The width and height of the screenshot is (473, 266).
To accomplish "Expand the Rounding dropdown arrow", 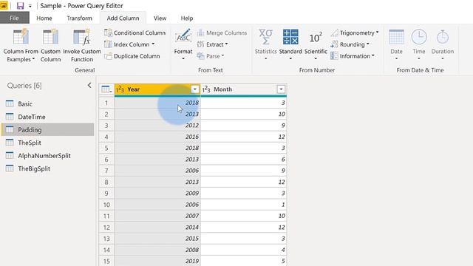I will pyautogui.click(x=368, y=44).
